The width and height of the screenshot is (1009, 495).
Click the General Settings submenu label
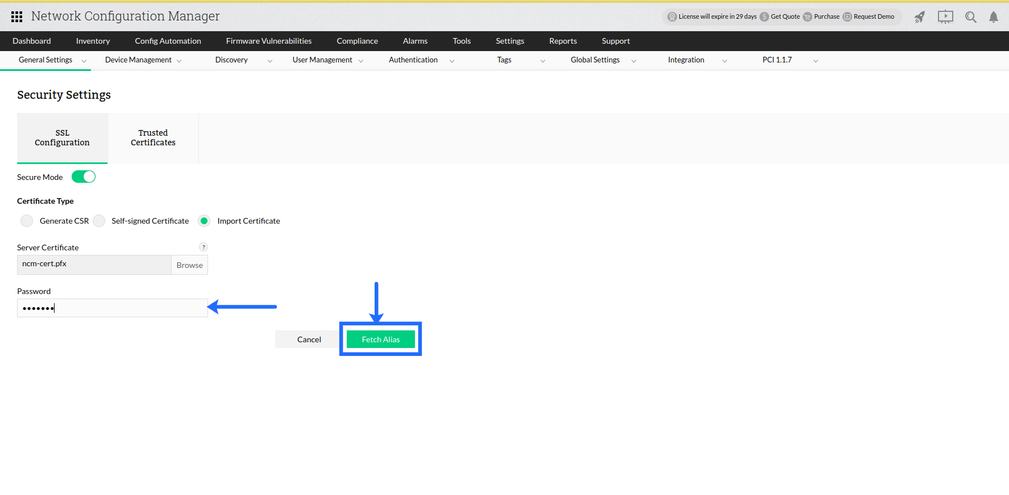(45, 60)
